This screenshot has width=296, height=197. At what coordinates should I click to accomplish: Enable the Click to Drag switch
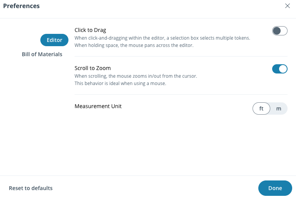279,31
